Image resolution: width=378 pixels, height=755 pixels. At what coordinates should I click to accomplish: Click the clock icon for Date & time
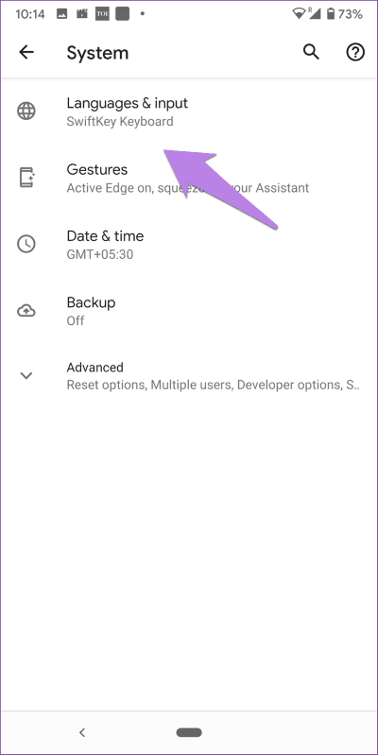click(26, 244)
